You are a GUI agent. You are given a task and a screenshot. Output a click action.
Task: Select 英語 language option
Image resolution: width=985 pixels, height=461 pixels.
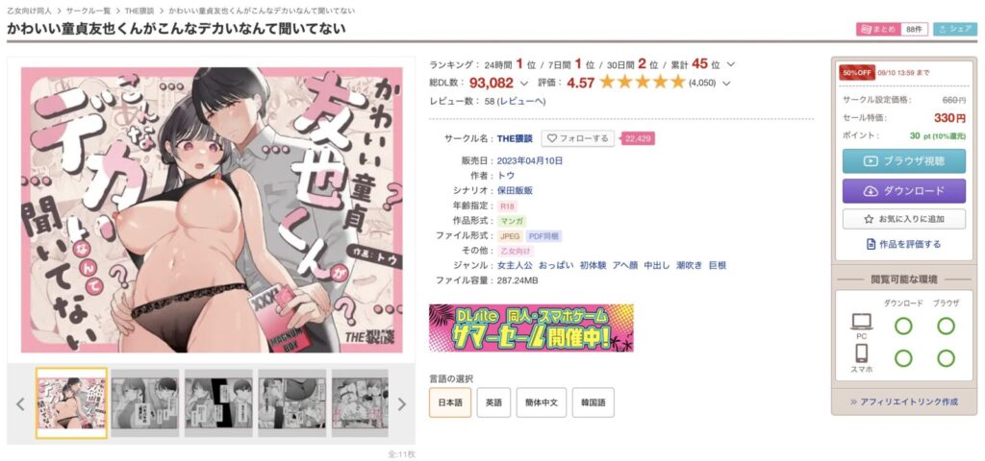pos(493,402)
